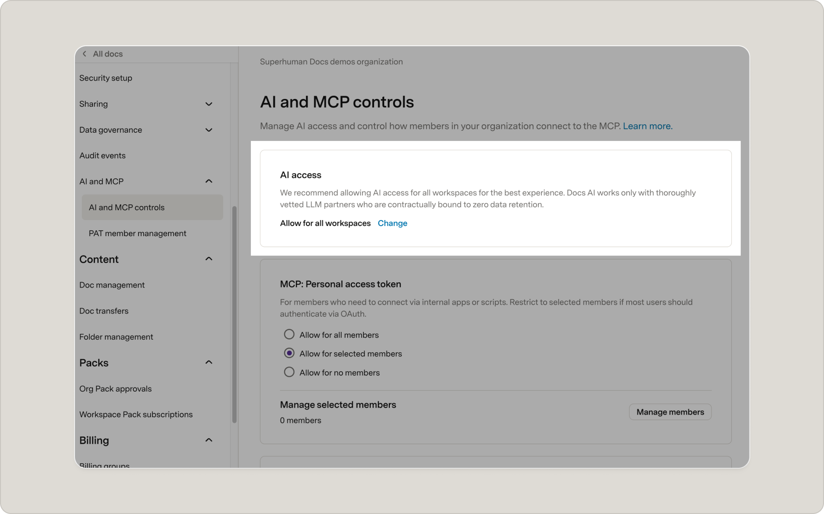Open the Sharing sidebar item

94,104
